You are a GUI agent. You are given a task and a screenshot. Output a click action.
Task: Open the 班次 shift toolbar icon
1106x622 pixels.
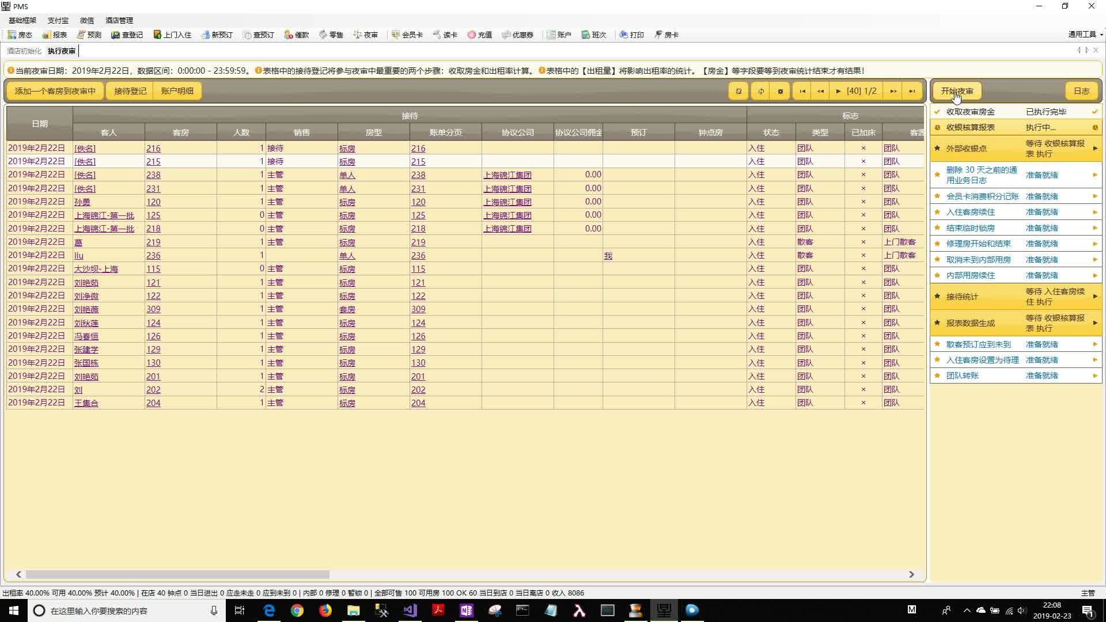593,35
